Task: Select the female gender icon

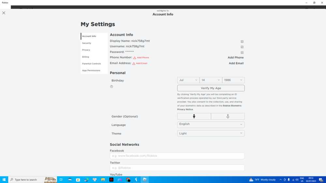Action: [x=228, y=116]
